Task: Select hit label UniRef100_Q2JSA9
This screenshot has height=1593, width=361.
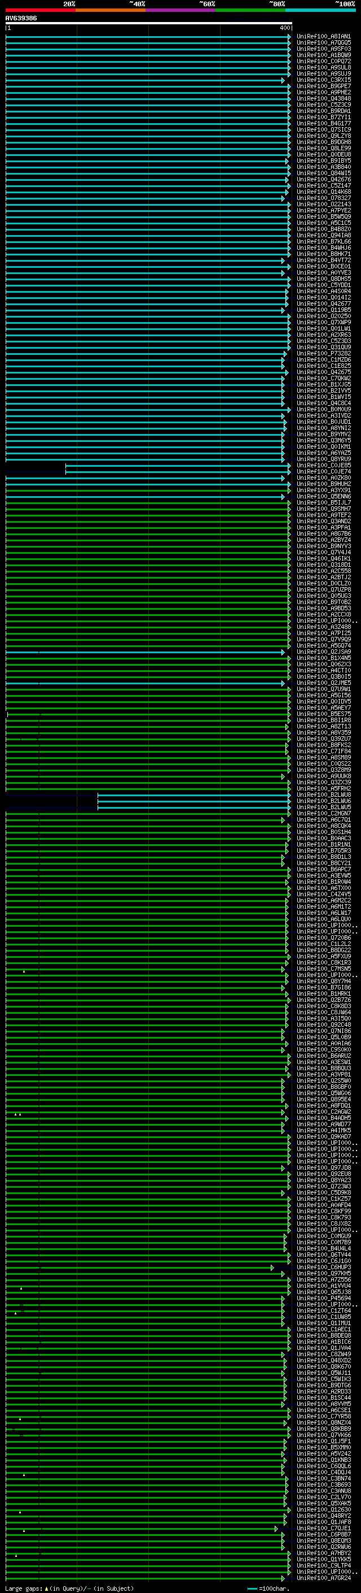Action: click(324, 652)
